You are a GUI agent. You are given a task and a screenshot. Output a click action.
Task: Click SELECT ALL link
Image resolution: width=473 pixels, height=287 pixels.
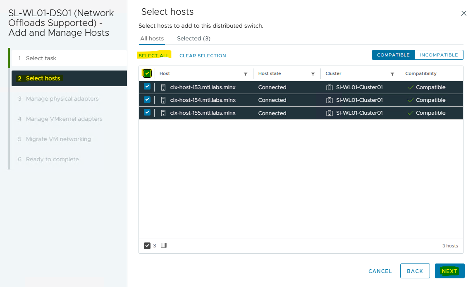click(x=154, y=56)
